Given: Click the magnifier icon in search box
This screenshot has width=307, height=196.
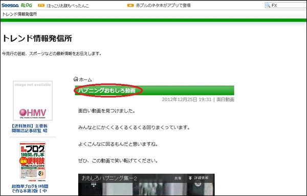Looking at the screenshot, I should coord(268,5).
